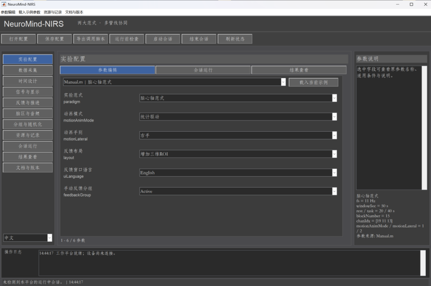Select 实验配置 in the left sidebar
The height and width of the screenshot is (286, 431).
[x=28, y=59]
